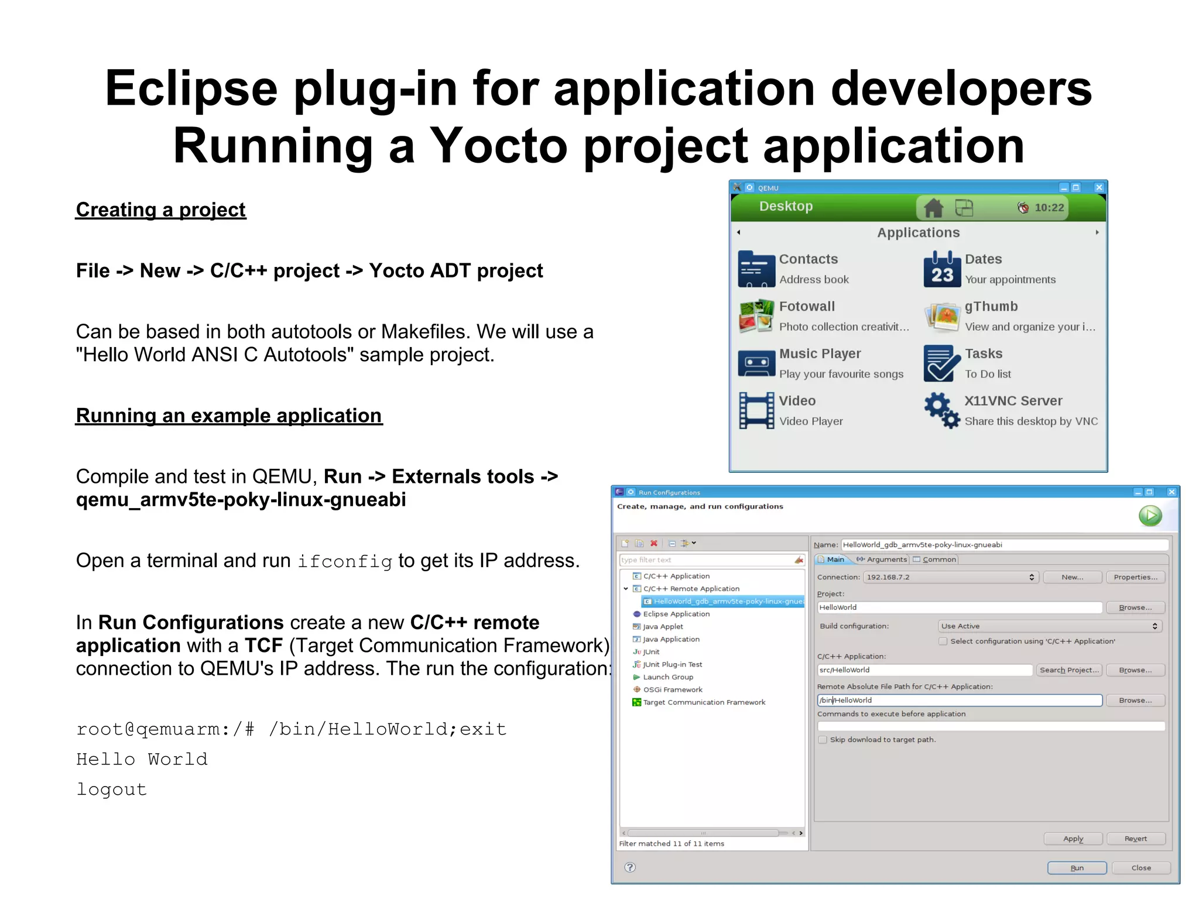Image resolution: width=1199 pixels, height=899 pixels.
Task: Click the help question mark icon
Action: pos(630,867)
